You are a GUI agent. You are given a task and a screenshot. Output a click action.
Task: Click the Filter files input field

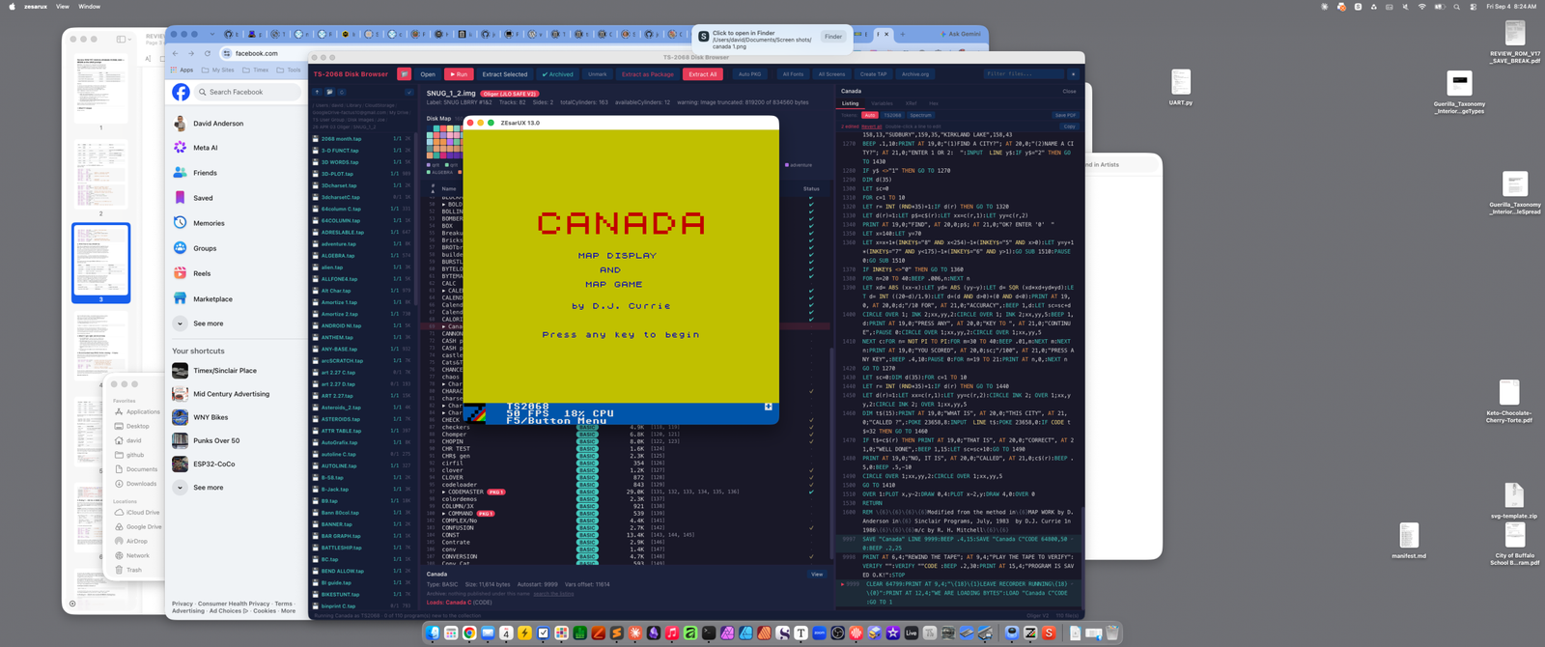(1023, 74)
